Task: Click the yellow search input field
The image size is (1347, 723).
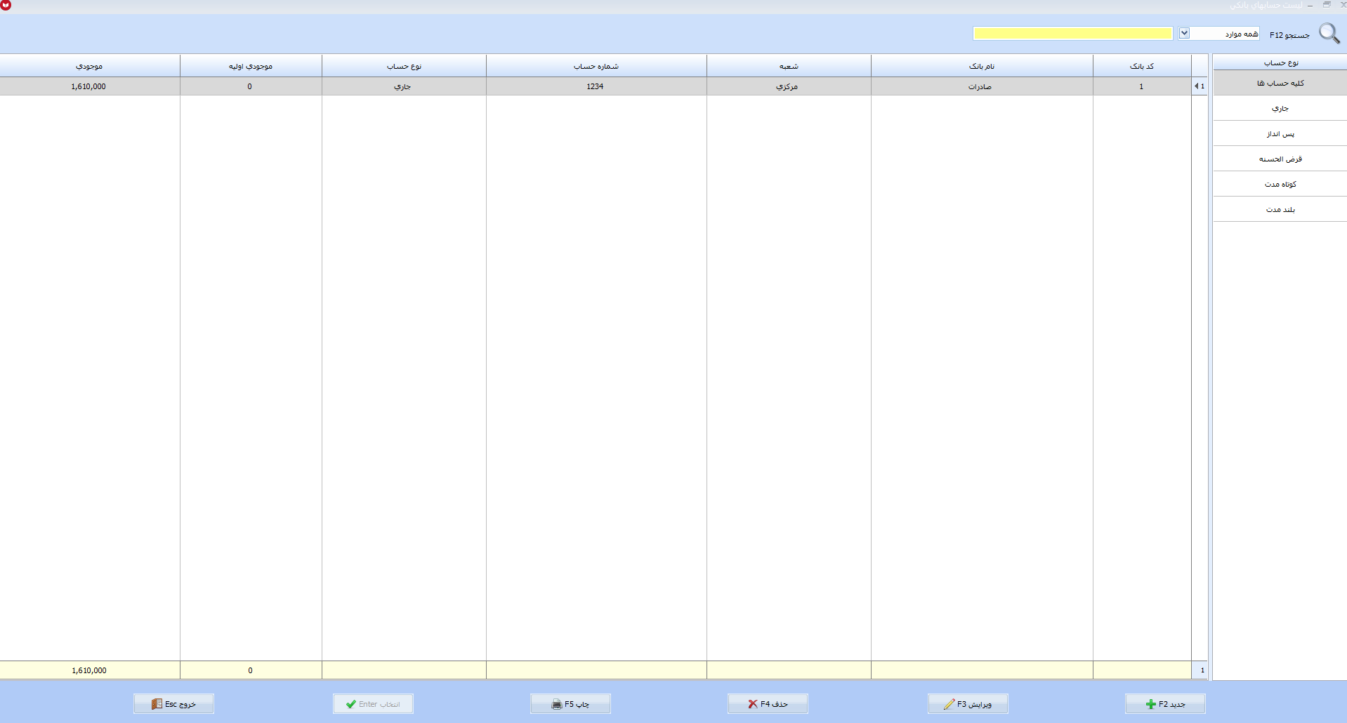Action: [1072, 34]
